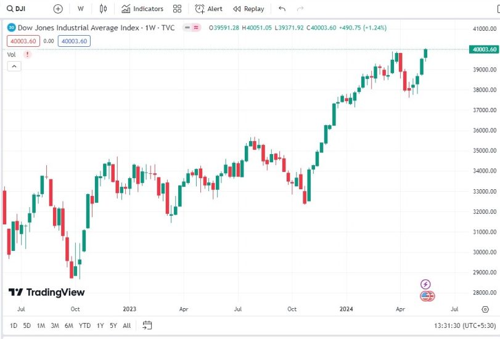
Task: Click the red sell price 40003.60 button
Action: pyautogui.click(x=23, y=41)
